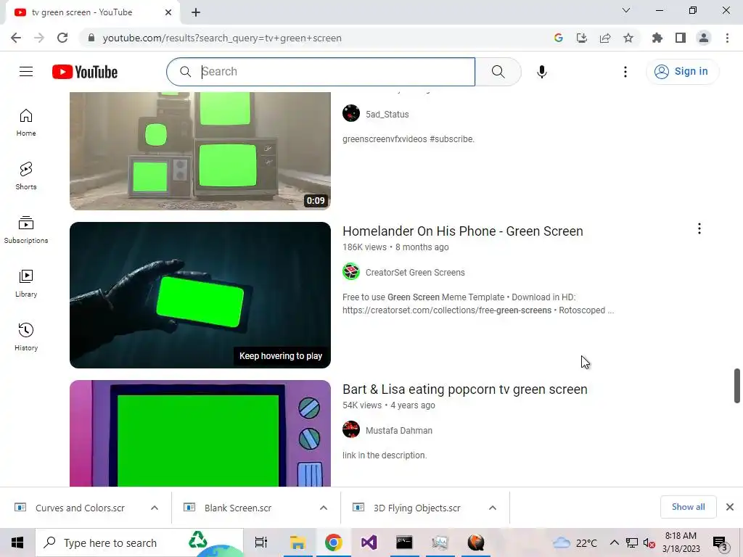Open the Mustafa Dahman channel avatar
Screen dimensions: 743x557
pos(351,430)
